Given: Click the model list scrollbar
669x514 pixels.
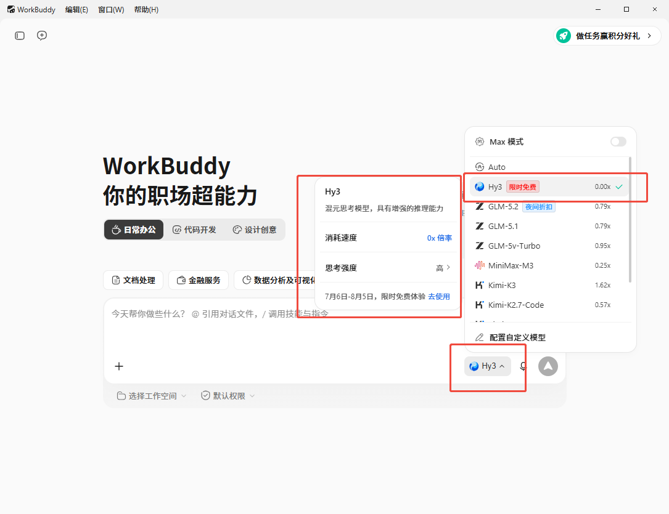Looking at the screenshot, I should pyautogui.click(x=630, y=220).
